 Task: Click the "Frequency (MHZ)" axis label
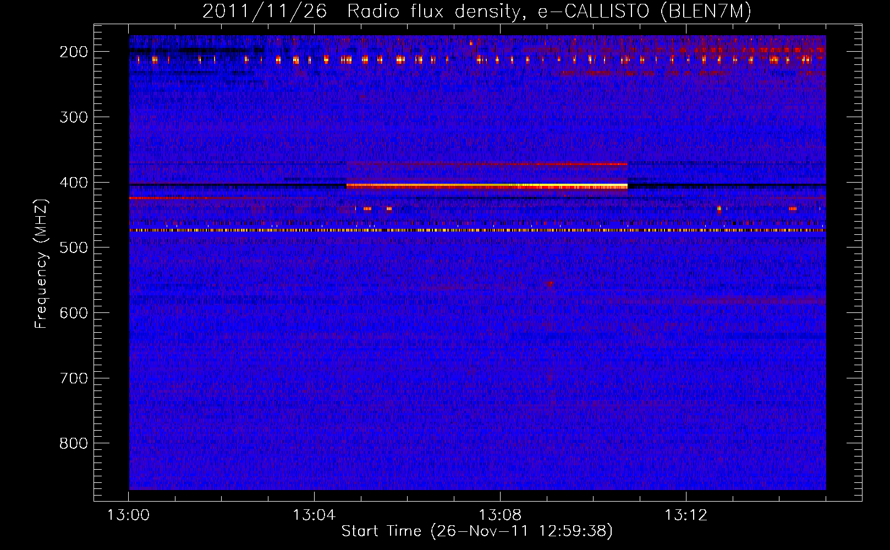pos(41,264)
